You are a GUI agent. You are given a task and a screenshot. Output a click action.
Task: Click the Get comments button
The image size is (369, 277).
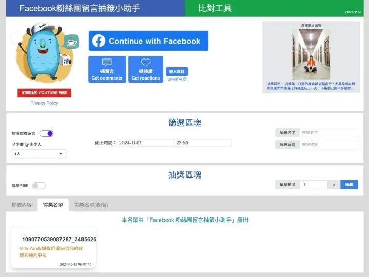[x=107, y=69]
